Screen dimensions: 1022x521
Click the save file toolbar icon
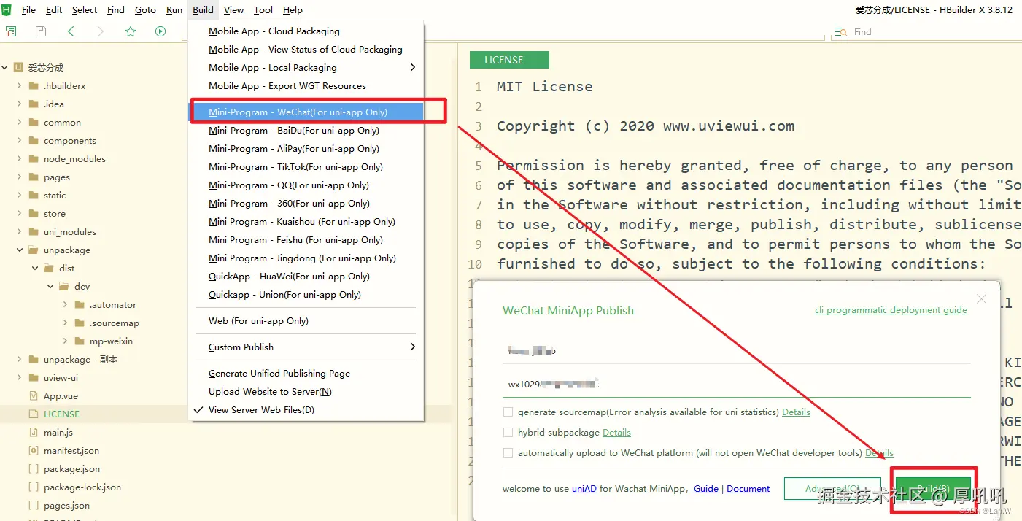point(41,31)
